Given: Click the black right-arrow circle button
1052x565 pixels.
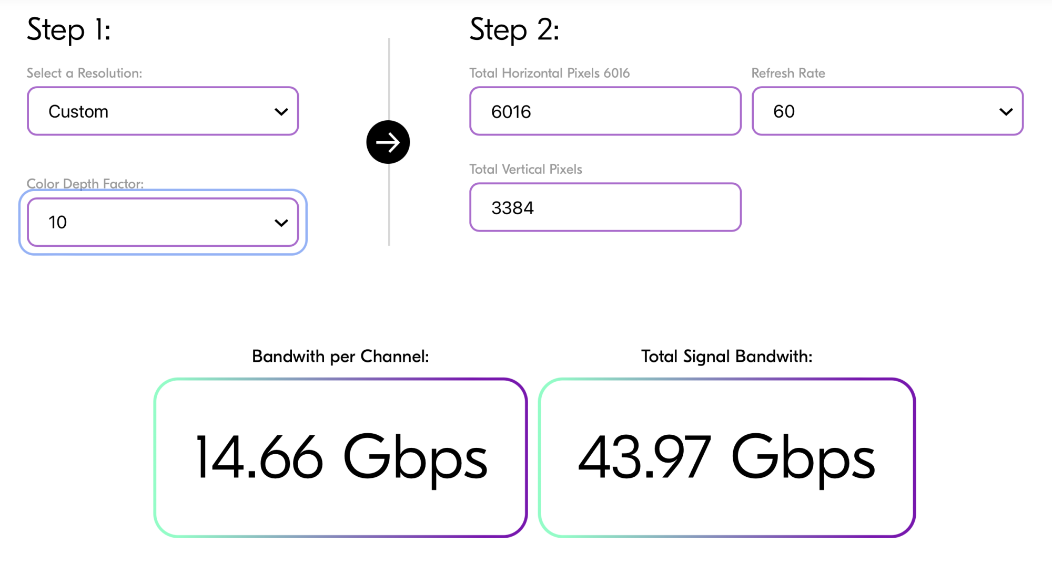Looking at the screenshot, I should (388, 142).
